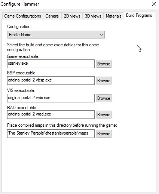The height and width of the screenshot is (194, 159).
Task: Select the RAD executable vrad.exe field
Action: coord(51,114)
